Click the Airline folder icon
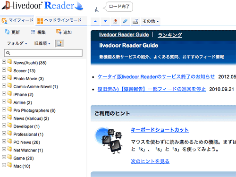 click(x=9, y=101)
